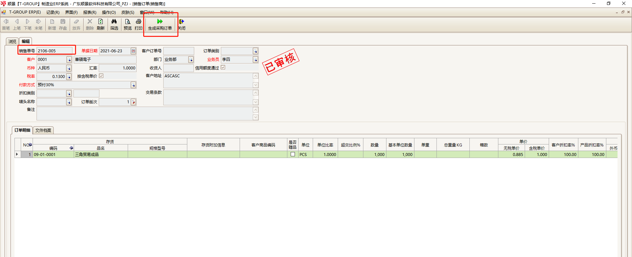632x257 pixels.
Task: Click the 关闭 exit door icon
Action: tap(181, 22)
